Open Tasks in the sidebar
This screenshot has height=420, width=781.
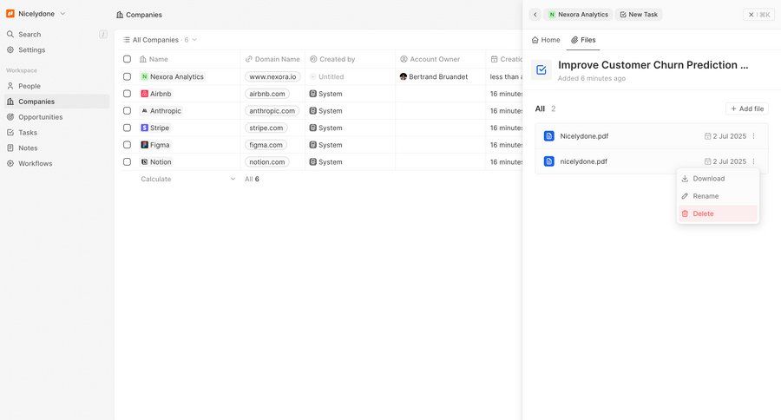[55, 132]
